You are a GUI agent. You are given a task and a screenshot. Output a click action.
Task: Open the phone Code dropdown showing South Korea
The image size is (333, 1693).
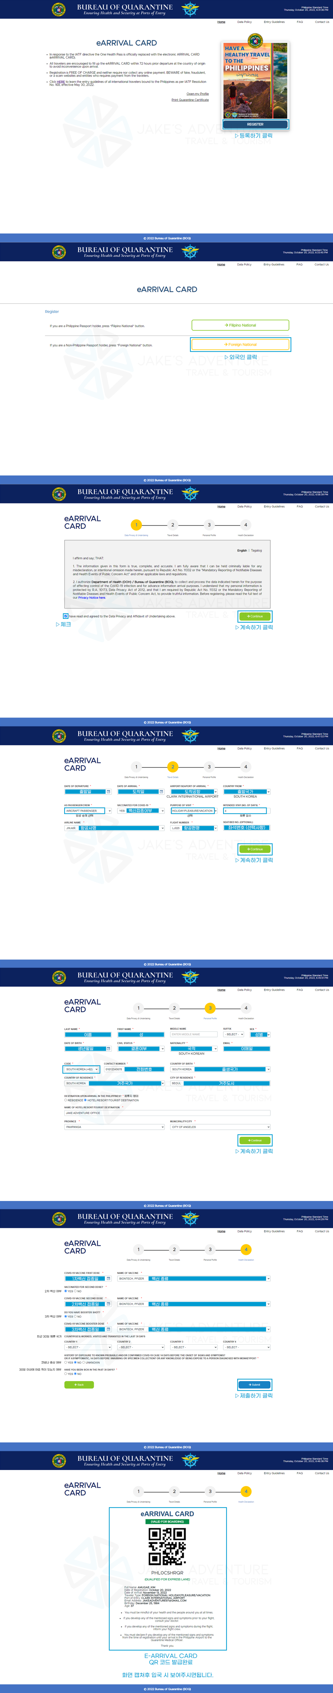click(81, 1069)
